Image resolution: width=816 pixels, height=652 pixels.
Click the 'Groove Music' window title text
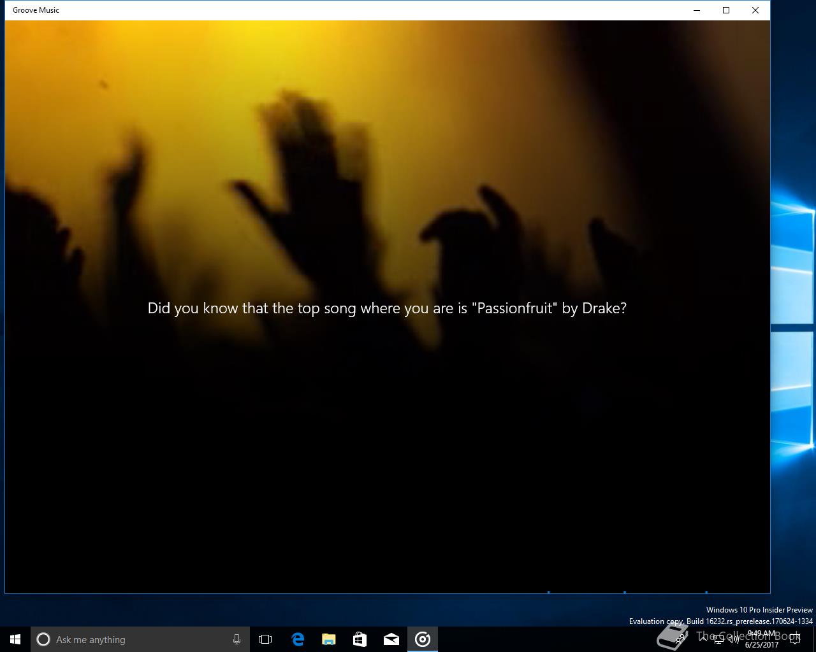[x=36, y=10]
